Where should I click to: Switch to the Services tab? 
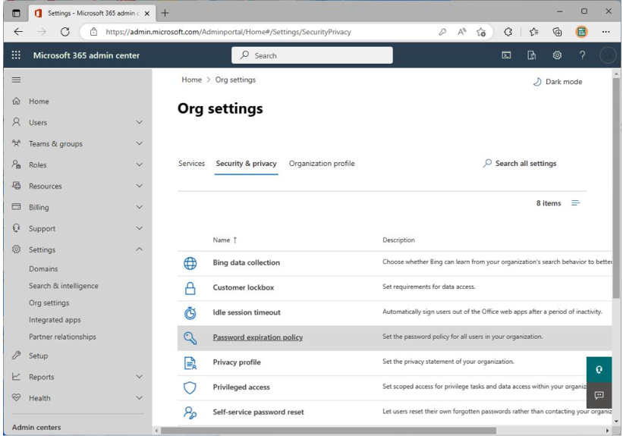coord(191,164)
